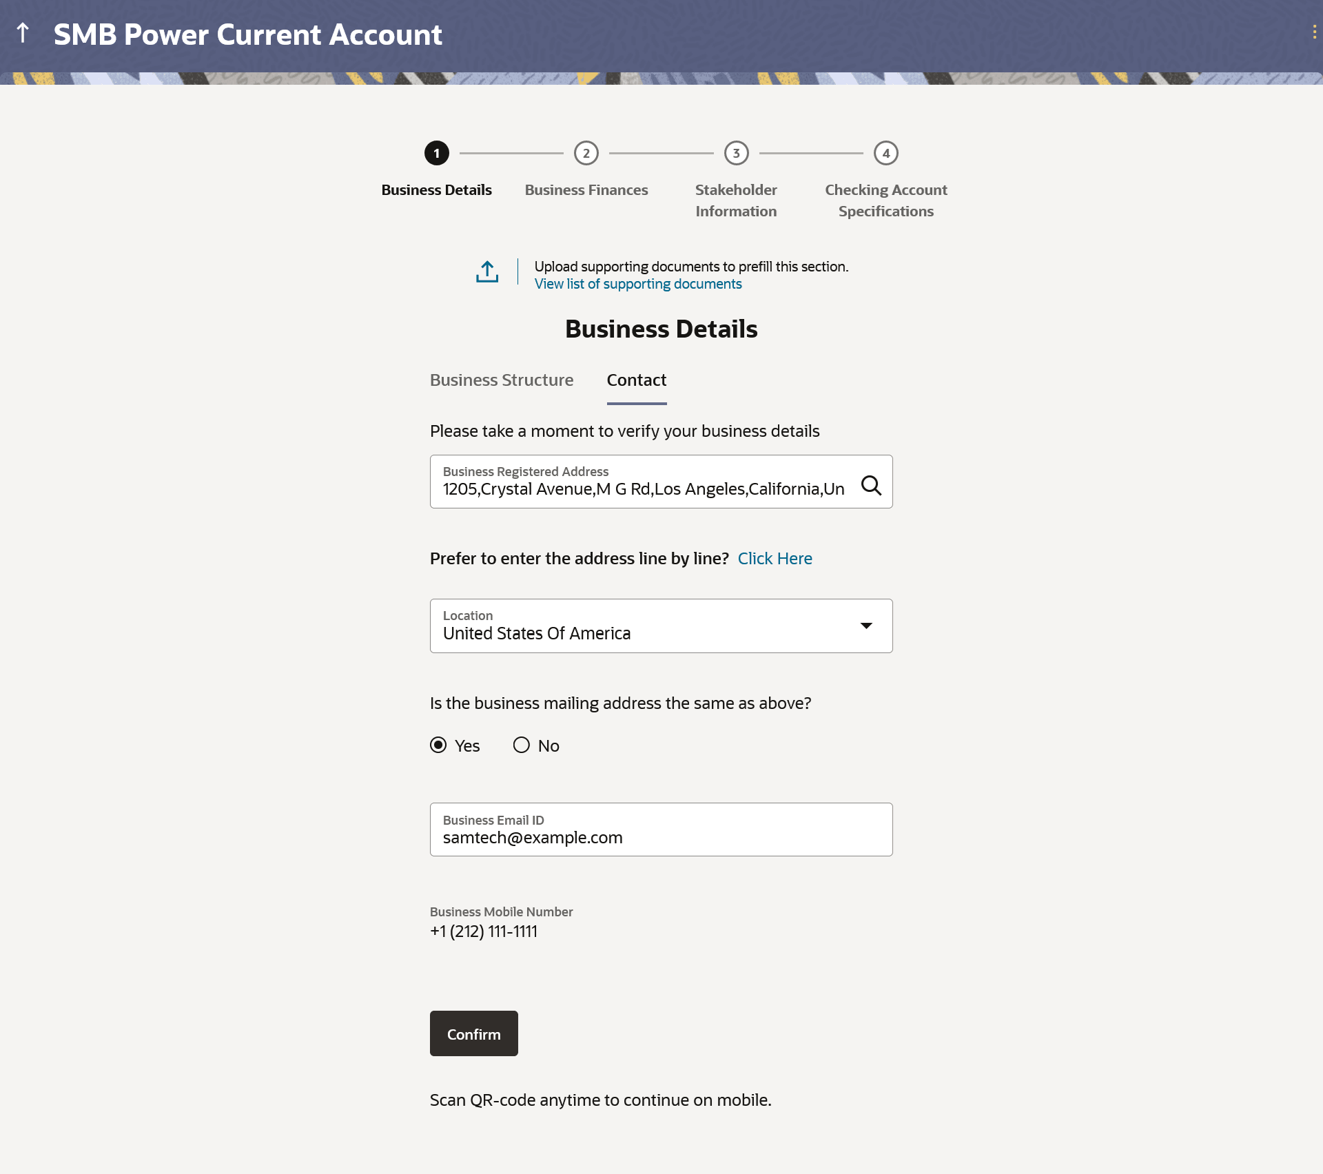Switch to Business Structure tab
This screenshot has height=1174, width=1323.
[501, 380]
